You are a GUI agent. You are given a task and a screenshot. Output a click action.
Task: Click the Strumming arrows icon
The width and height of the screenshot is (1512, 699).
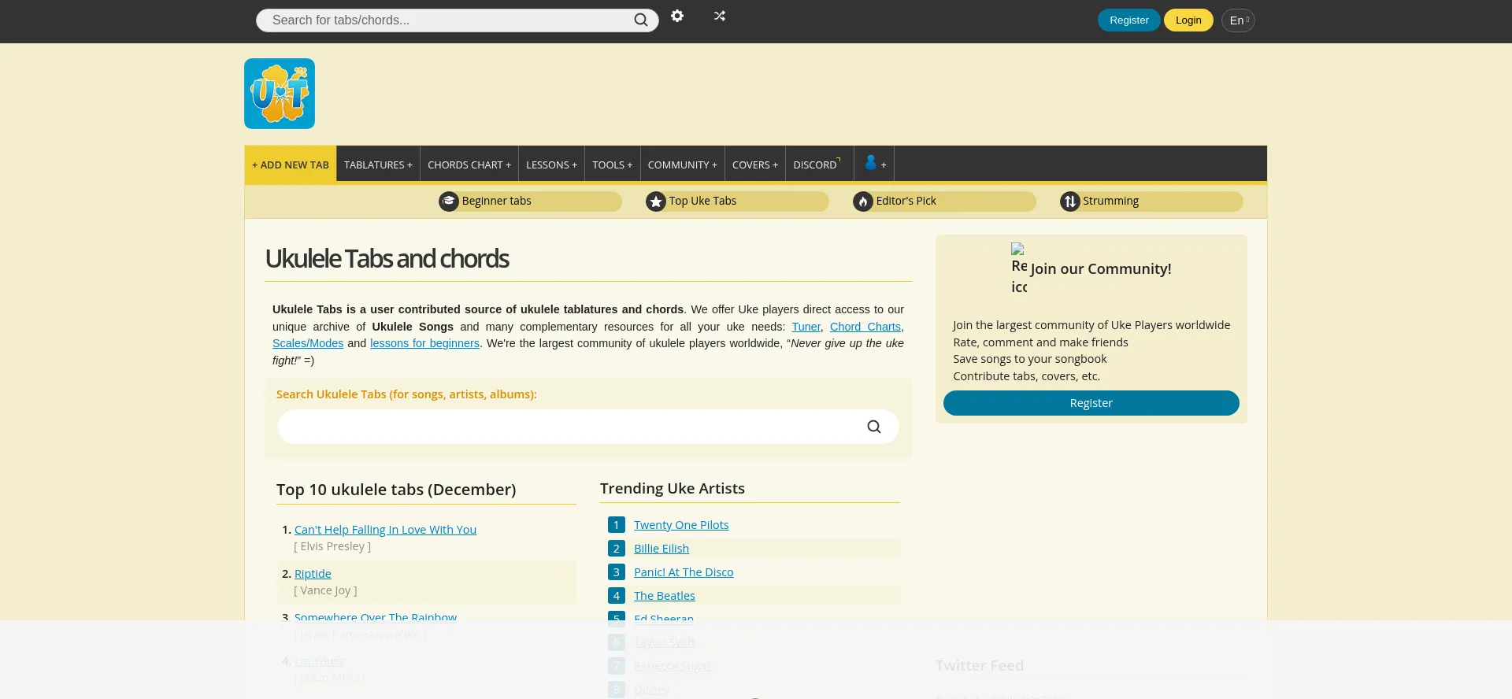pos(1070,202)
